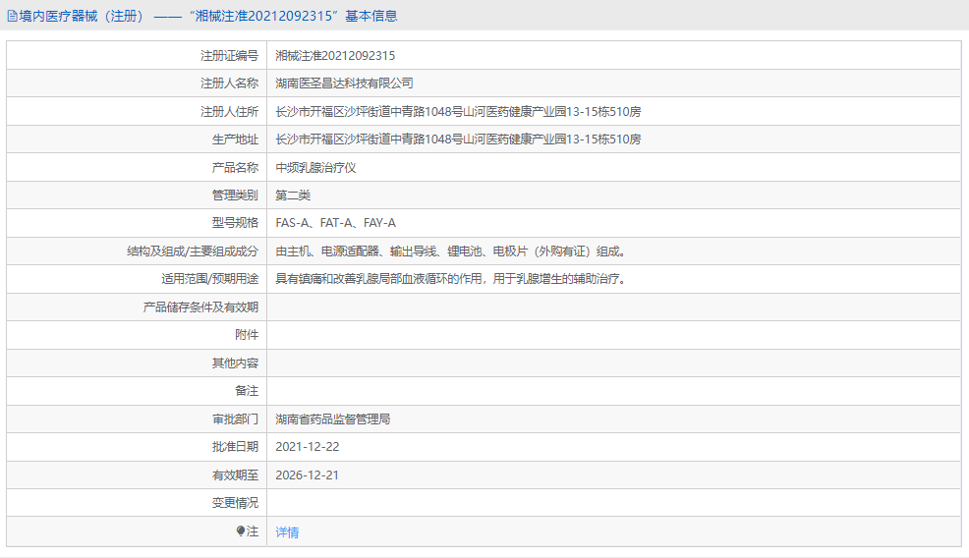Image resolution: width=969 pixels, height=558 pixels.
Task: Click the 注册人名称 label
Action: 229,84
